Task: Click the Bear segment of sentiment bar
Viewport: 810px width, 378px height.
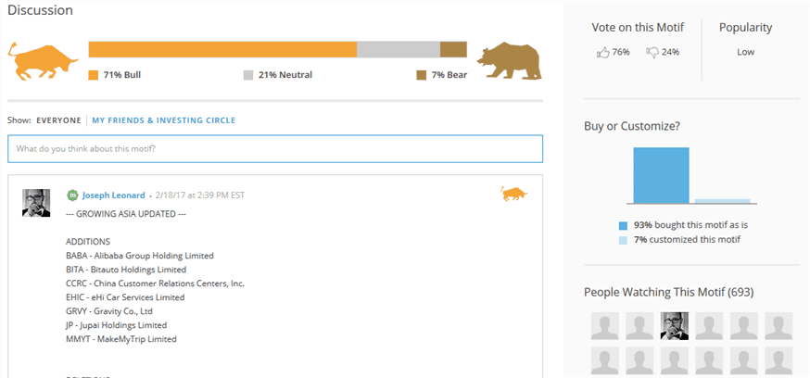Action: [452, 49]
